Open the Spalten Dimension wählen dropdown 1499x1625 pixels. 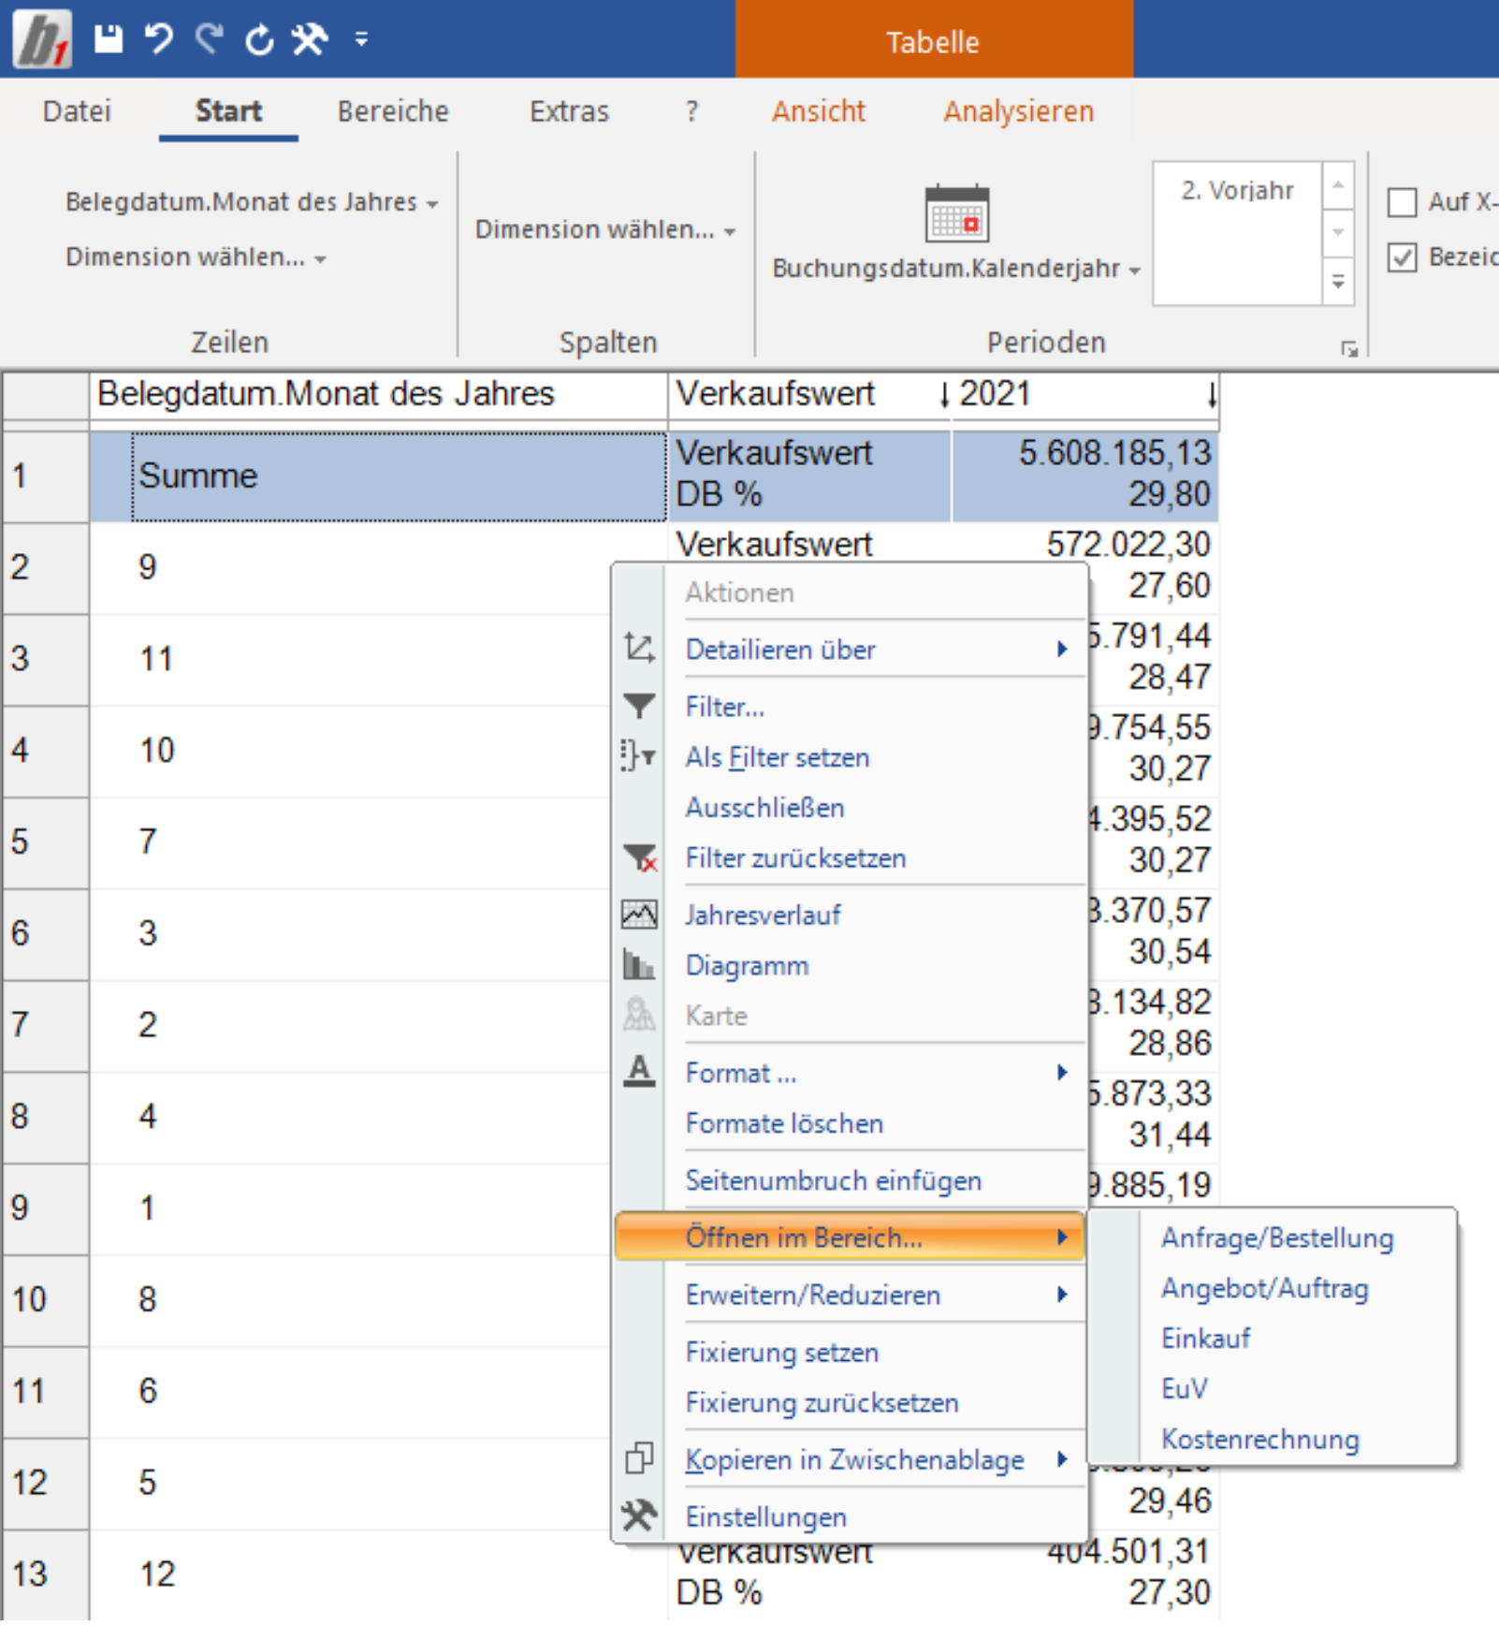click(x=605, y=229)
